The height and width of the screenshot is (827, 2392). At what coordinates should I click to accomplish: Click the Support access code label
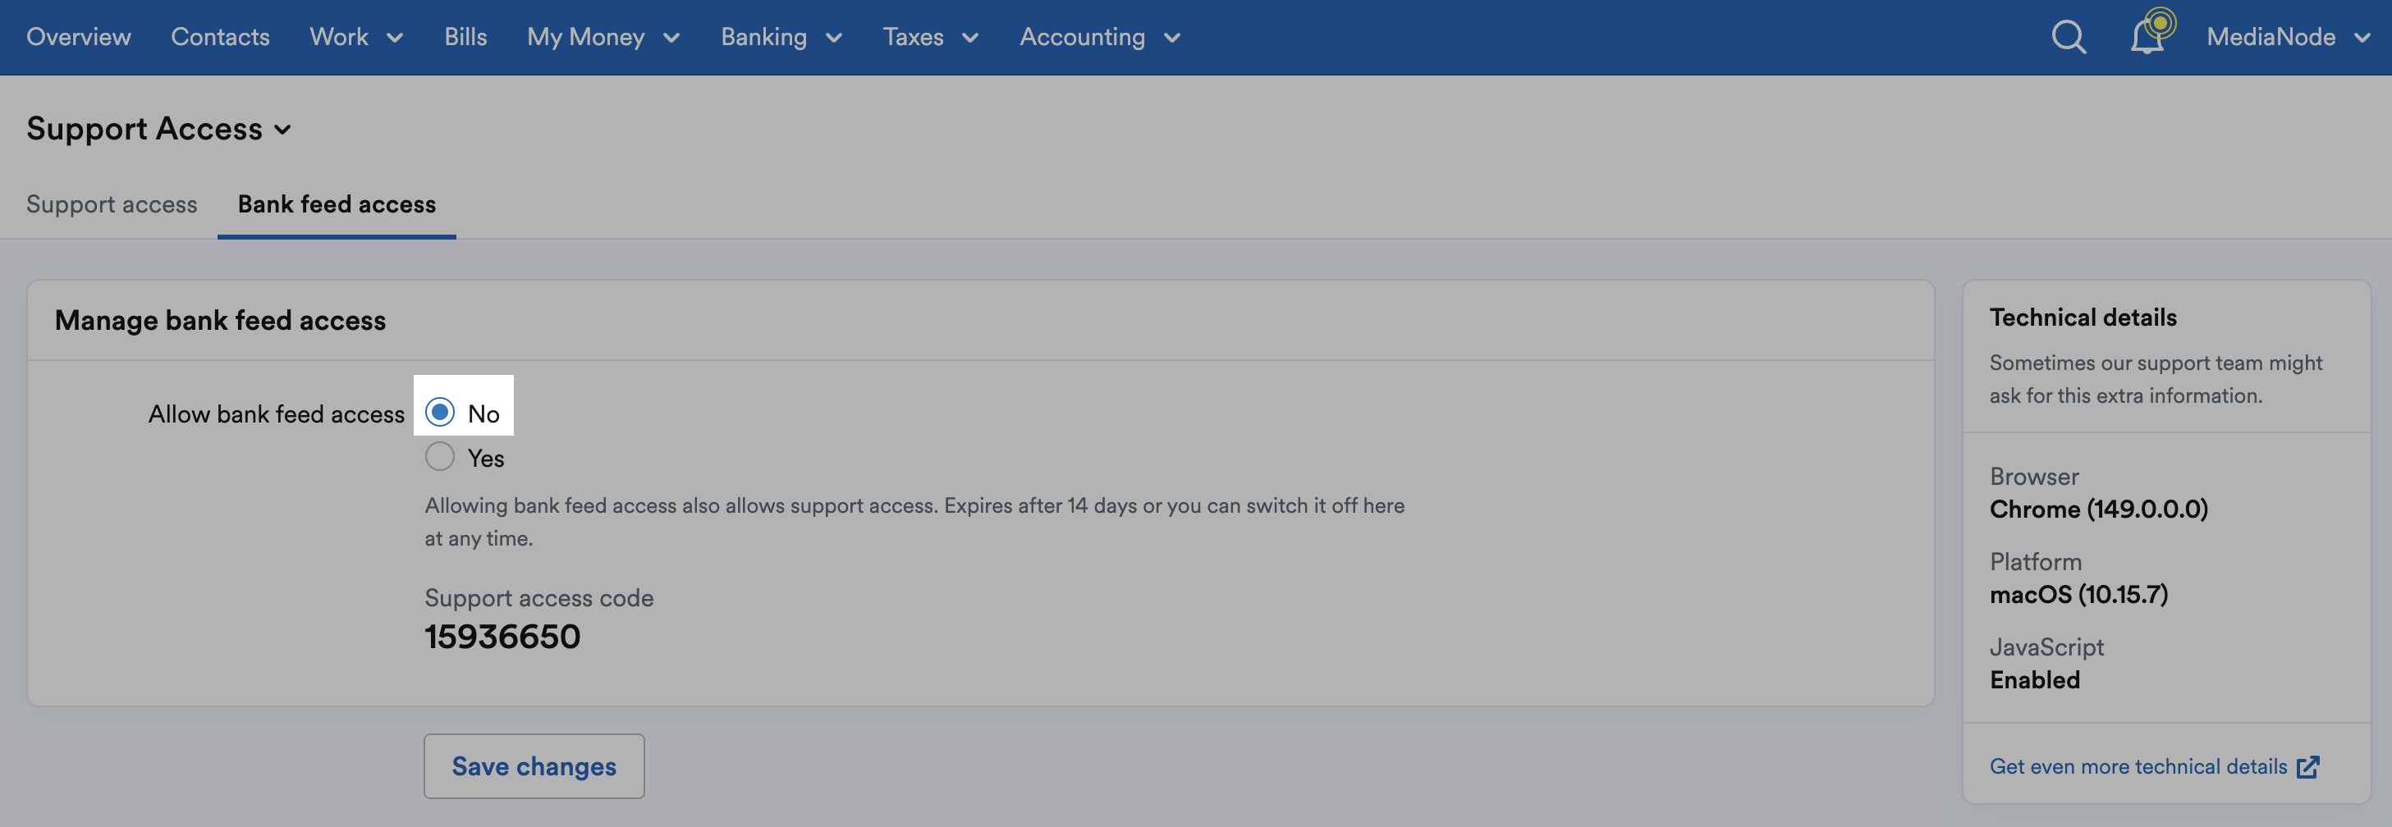pos(538,598)
